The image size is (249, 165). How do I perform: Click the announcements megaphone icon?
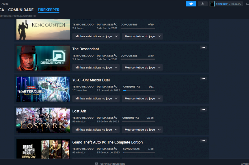click(x=191, y=4)
